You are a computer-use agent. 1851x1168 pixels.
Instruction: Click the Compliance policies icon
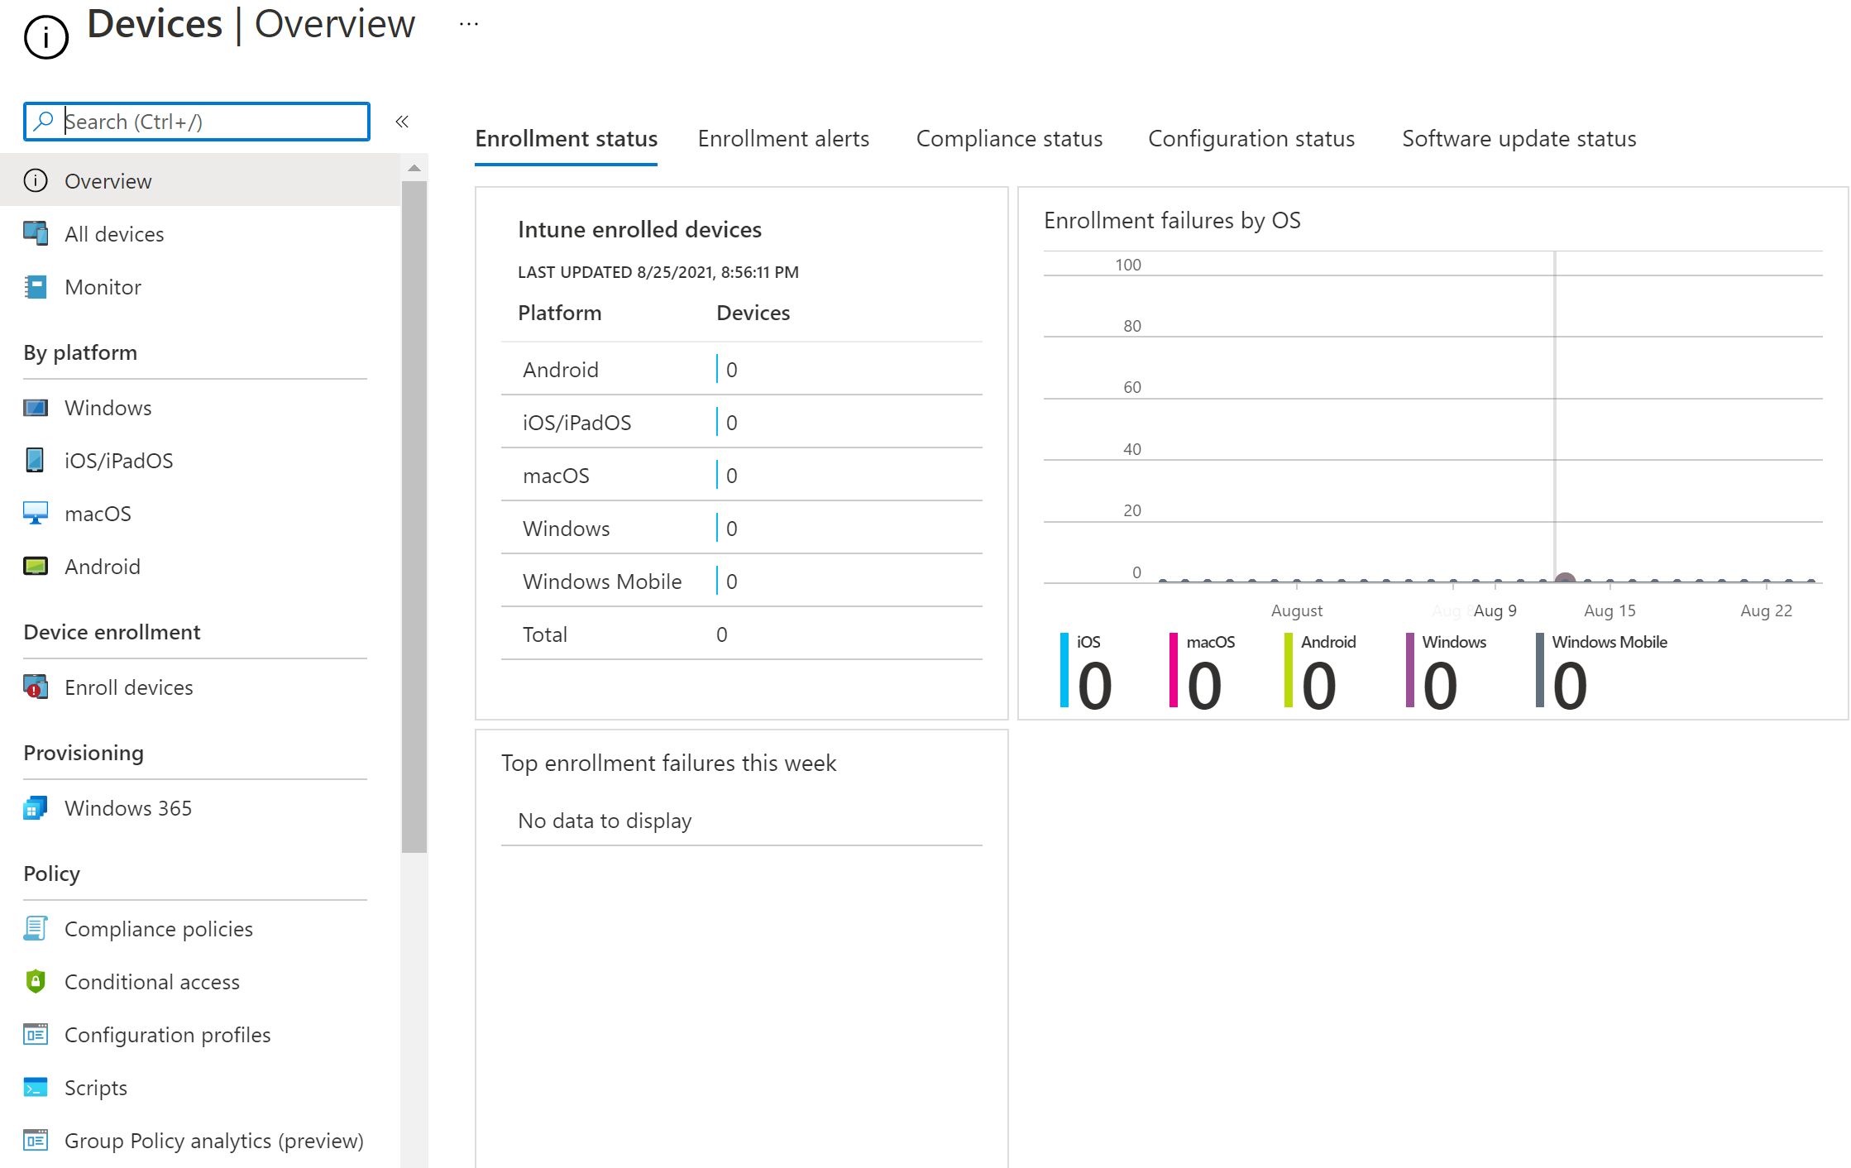[x=36, y=928]
